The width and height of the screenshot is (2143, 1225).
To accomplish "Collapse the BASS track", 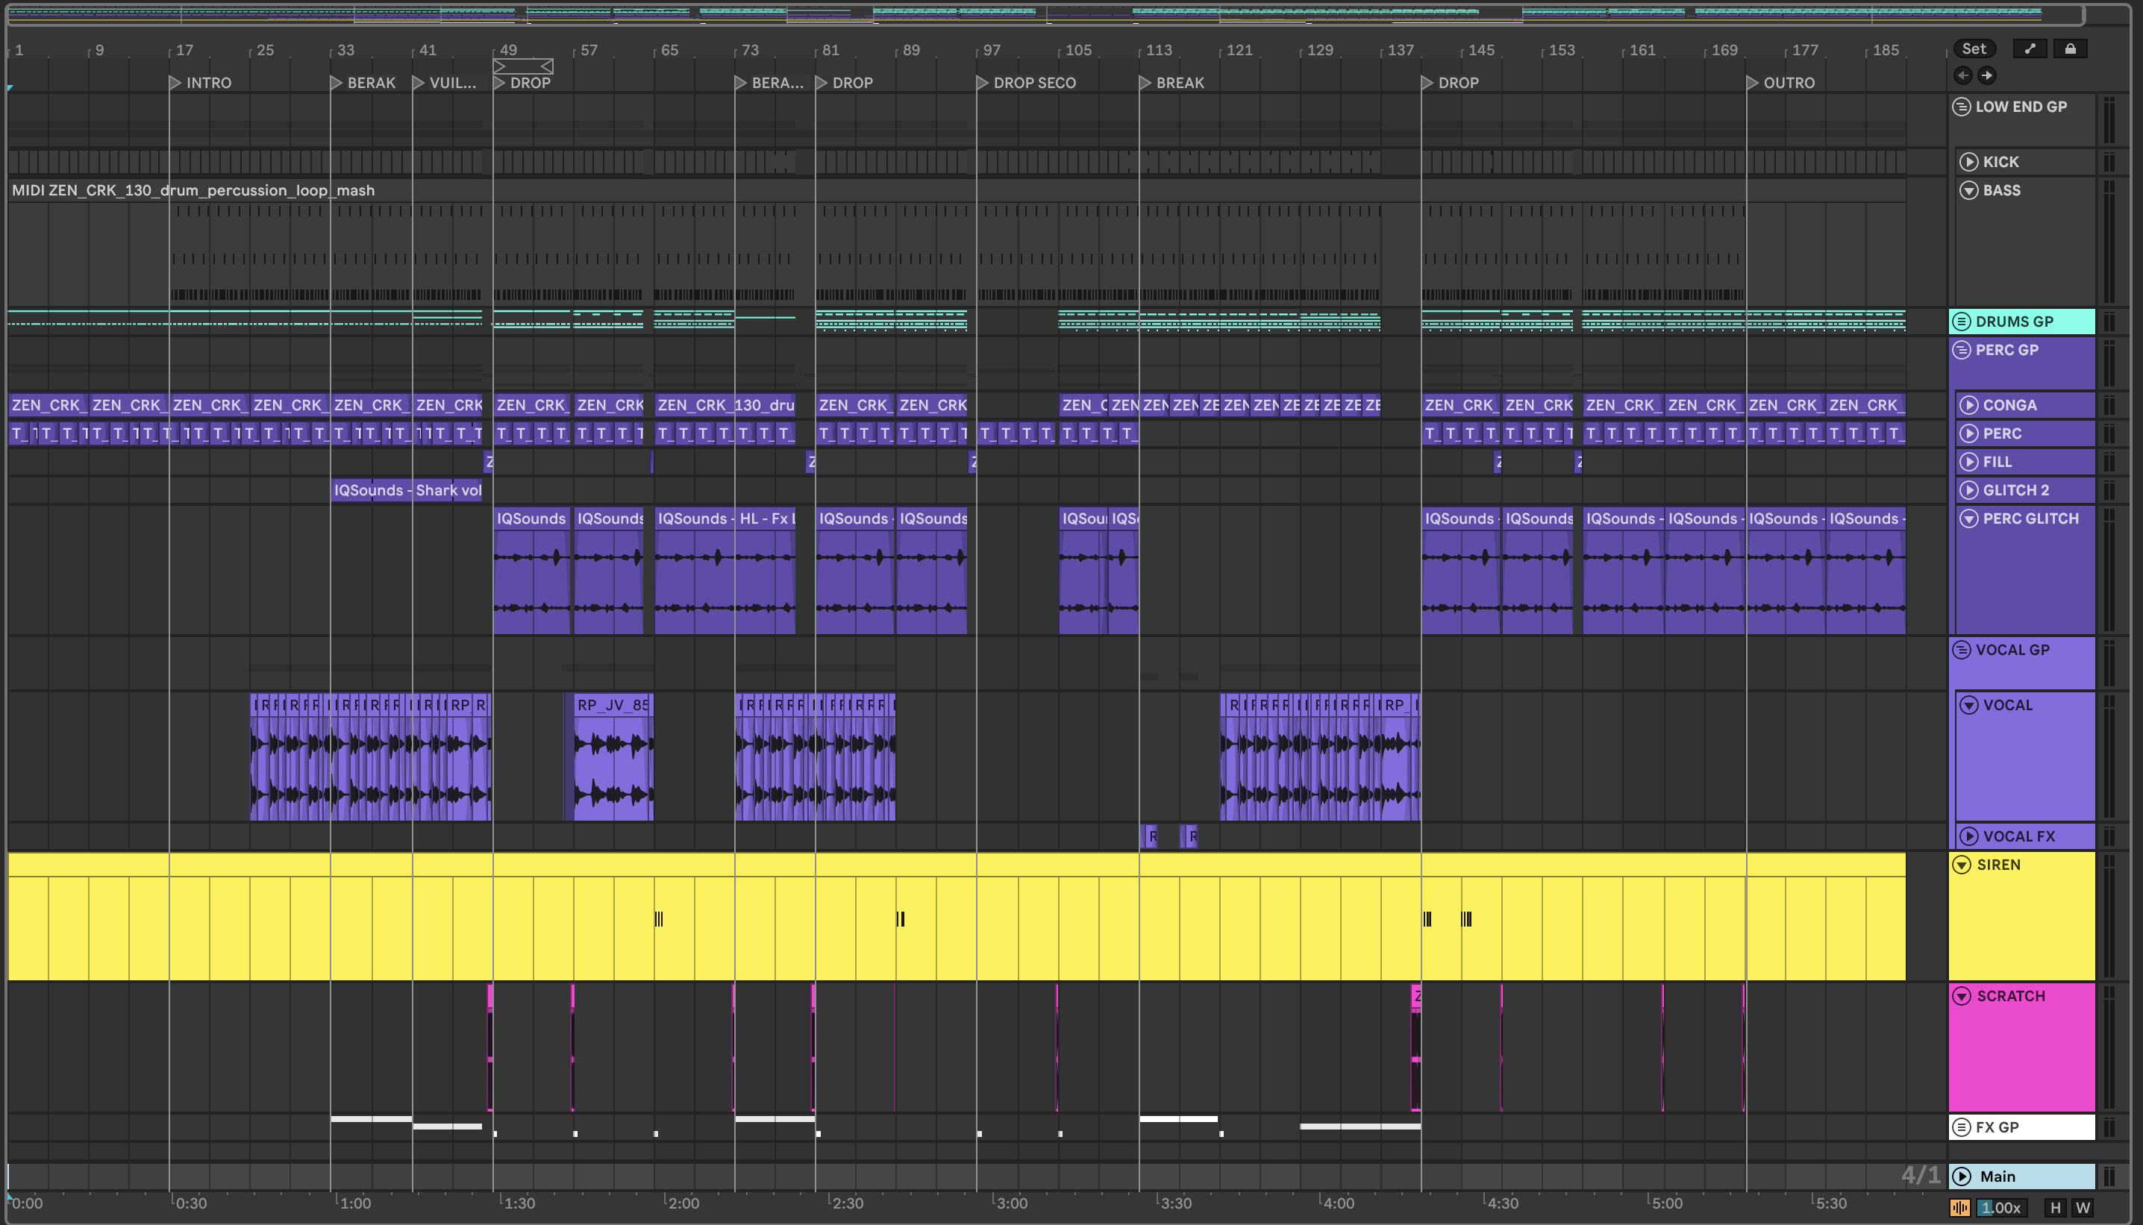I will point(1969,190).
